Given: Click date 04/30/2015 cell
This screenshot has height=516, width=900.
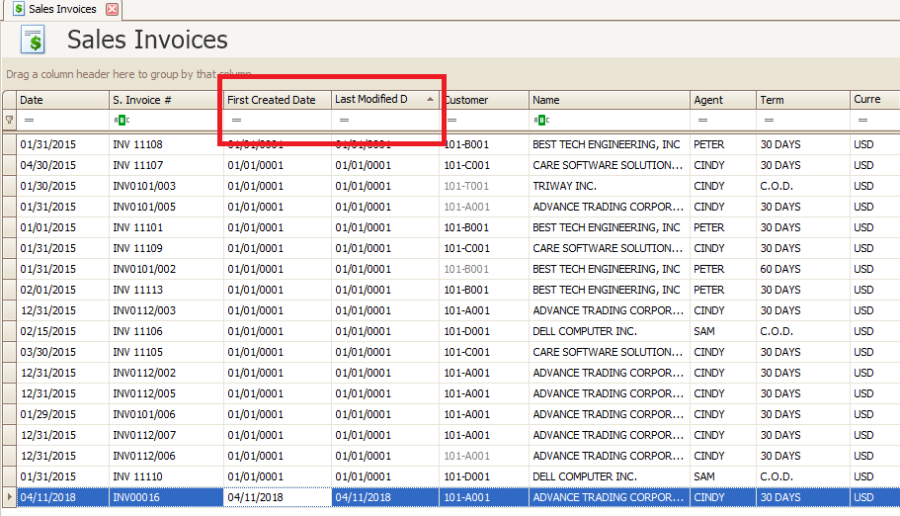Looking at the screenshot, I should tap(62, 165).
